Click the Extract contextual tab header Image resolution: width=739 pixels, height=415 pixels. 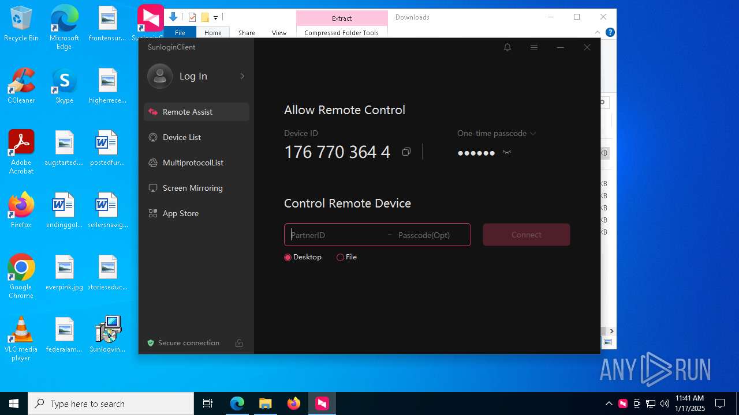(342, 18)
